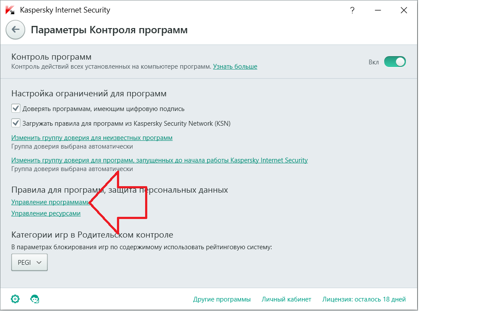This screenshot has width=499, height=311.
Task: Open the PEGI rating system dropdown
Action: 29,262
